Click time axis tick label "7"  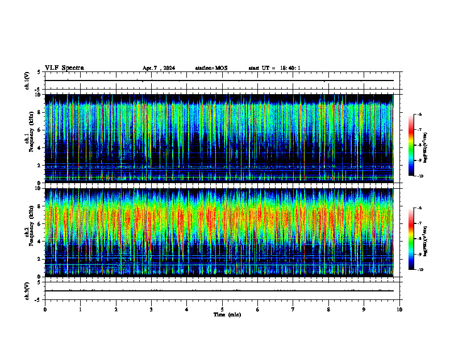293,310
